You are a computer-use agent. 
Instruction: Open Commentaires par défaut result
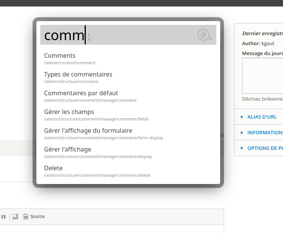pos(81,93)
